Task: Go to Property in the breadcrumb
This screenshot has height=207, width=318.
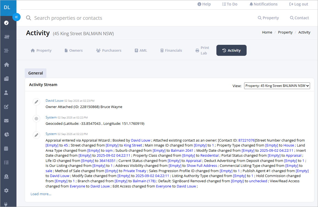Action: coord(285,32)
